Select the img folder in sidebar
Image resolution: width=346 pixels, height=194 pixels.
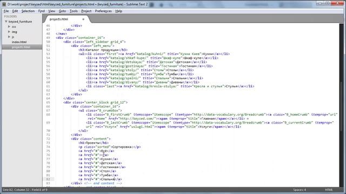coord(15,32)
